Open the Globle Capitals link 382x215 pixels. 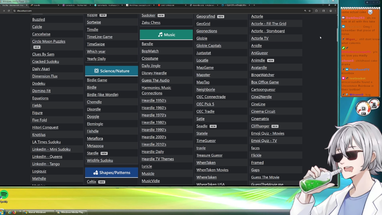[x=209, y=45]
